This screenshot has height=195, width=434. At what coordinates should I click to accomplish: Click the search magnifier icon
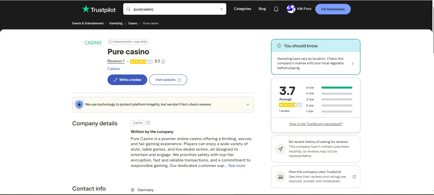click(129, 9)
